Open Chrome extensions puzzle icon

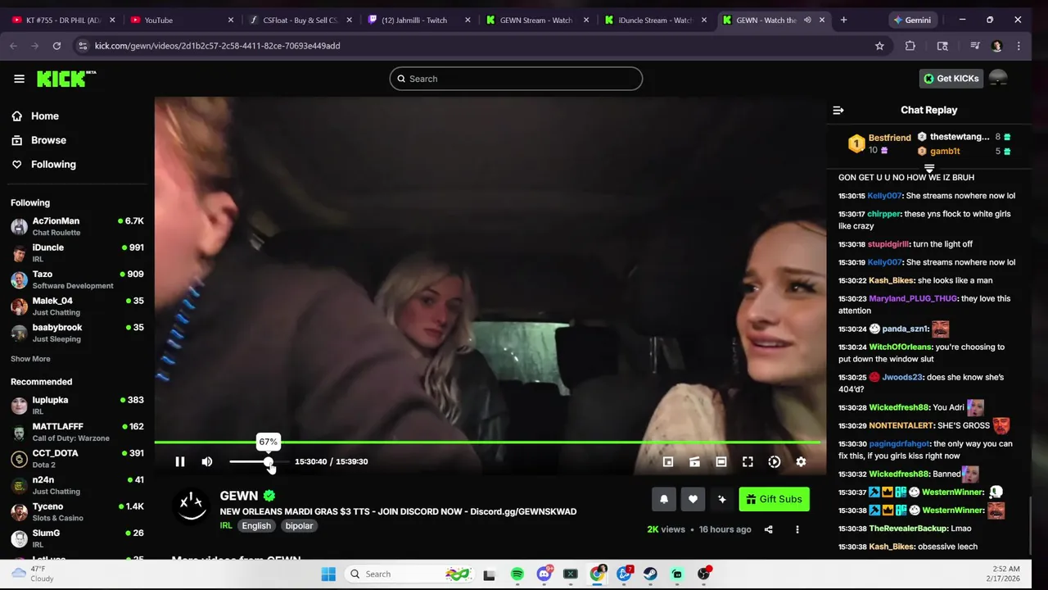pos(910,46)
